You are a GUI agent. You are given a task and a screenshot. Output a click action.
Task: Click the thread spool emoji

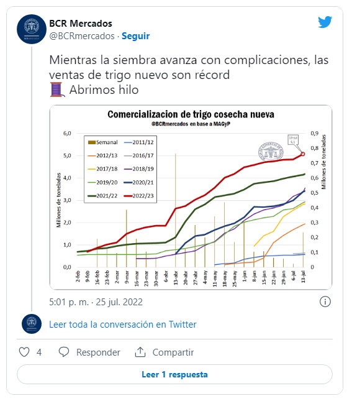point(57,90)
